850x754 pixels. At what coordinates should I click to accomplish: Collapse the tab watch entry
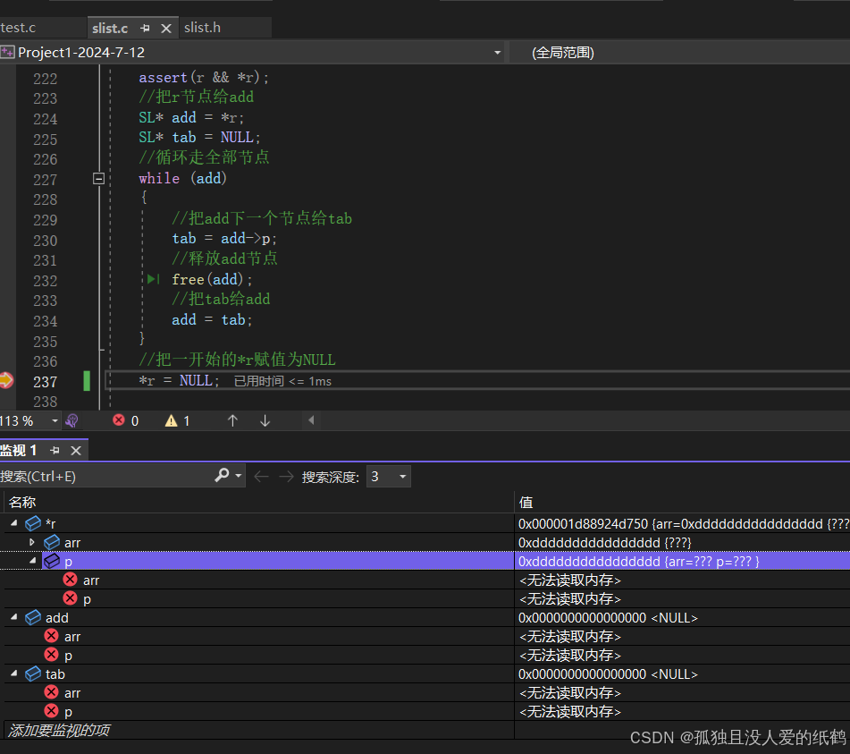[14, 674]
